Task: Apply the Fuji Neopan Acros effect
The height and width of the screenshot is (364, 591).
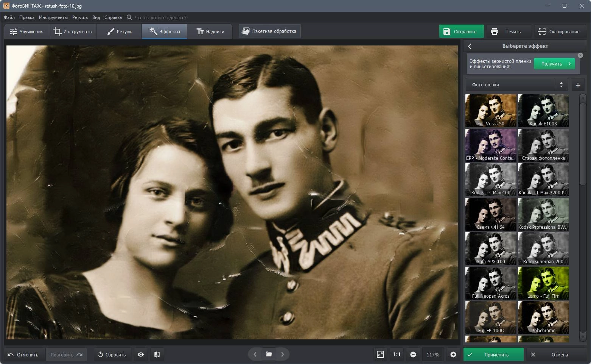Action: click(x=491, y=283)
